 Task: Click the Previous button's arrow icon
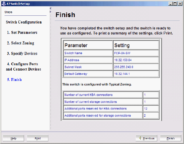click(x=140, y=138)
